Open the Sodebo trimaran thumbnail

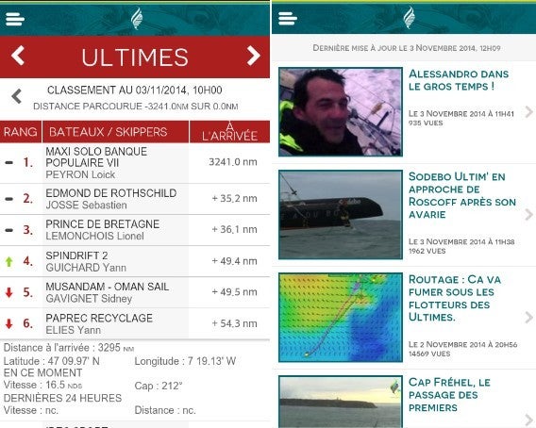click(341, 215)
